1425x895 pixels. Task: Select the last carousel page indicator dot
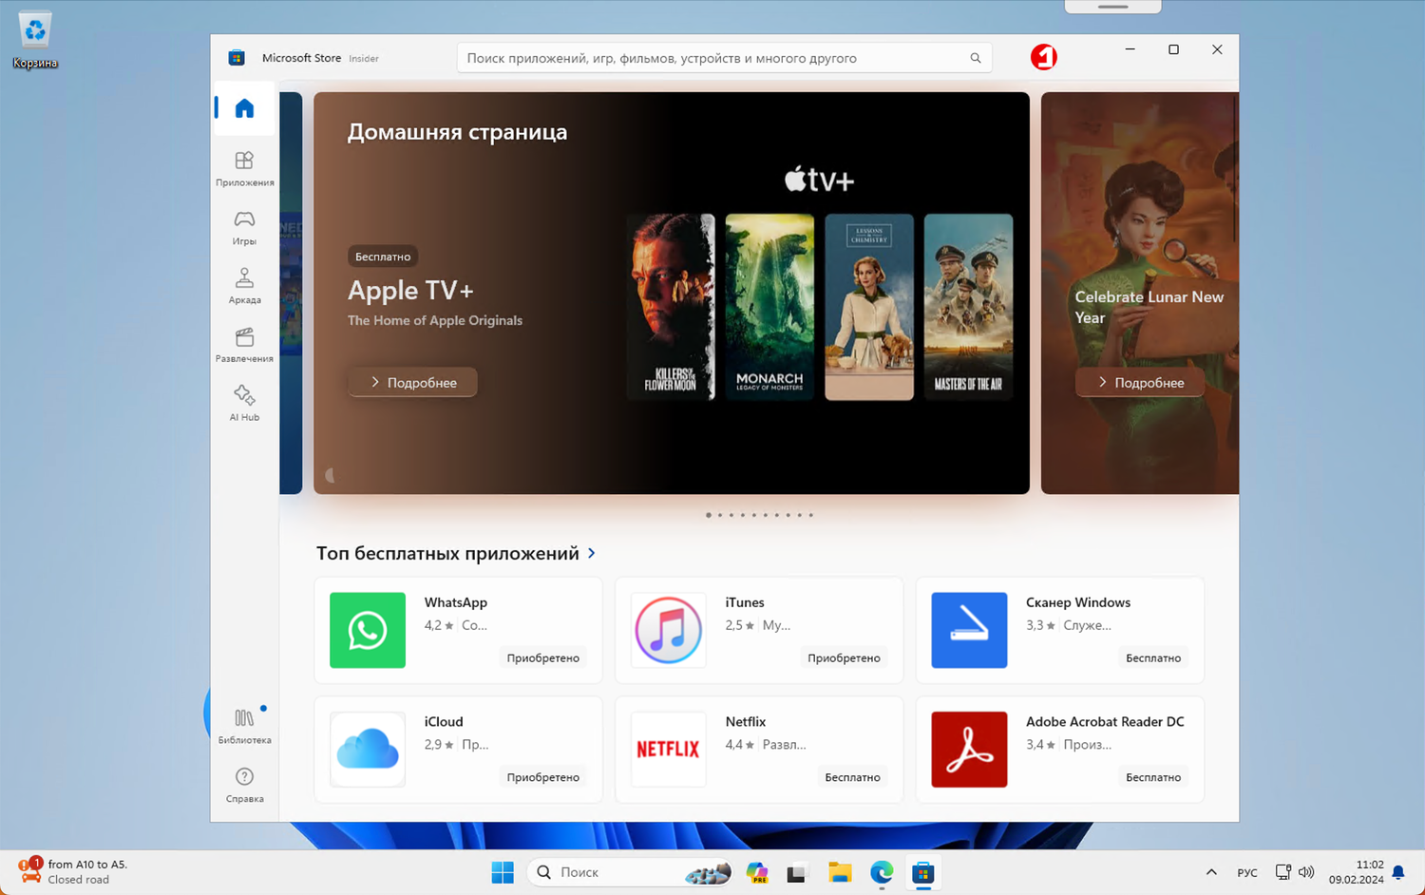tap(810, 515)
